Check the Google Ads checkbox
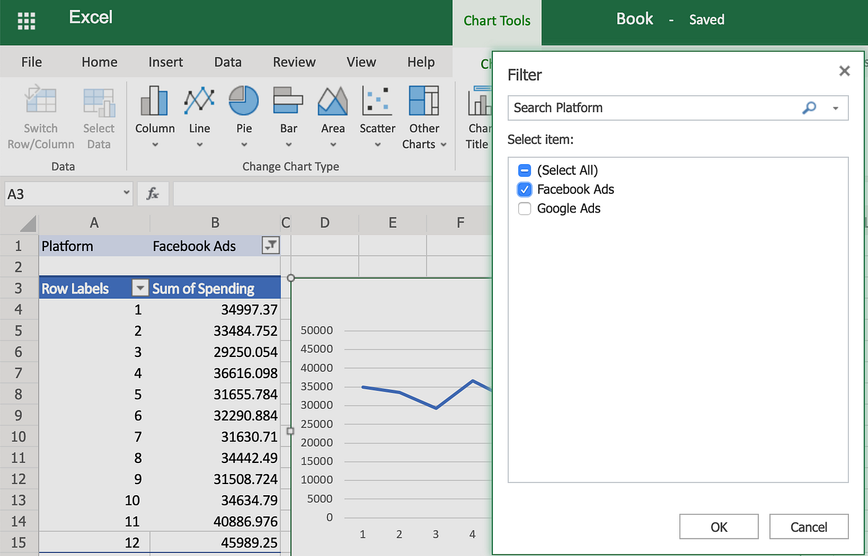The height and width of the screenshot is (556, 868). click(x=525, y=209)
